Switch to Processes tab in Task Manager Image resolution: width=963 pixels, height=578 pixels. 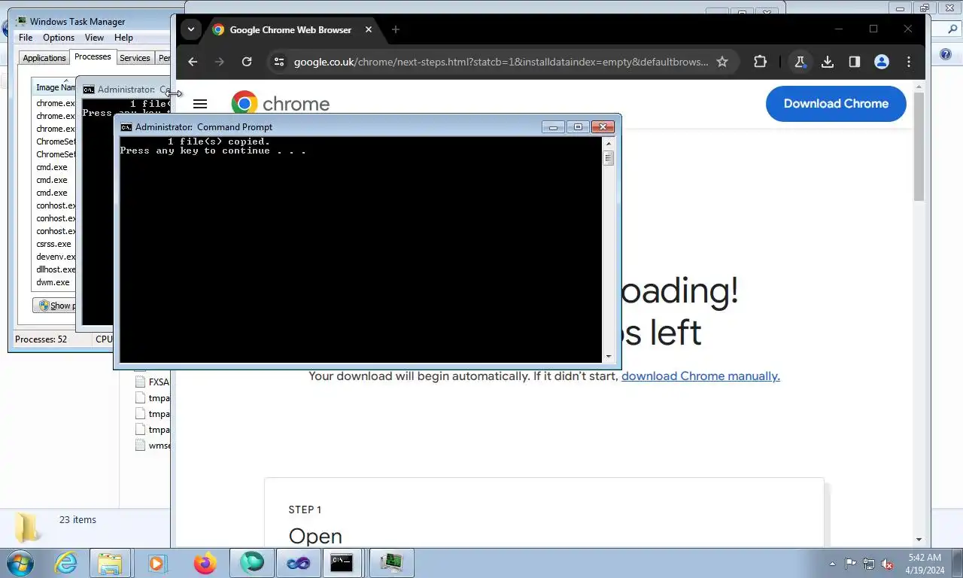coord(93,56)
